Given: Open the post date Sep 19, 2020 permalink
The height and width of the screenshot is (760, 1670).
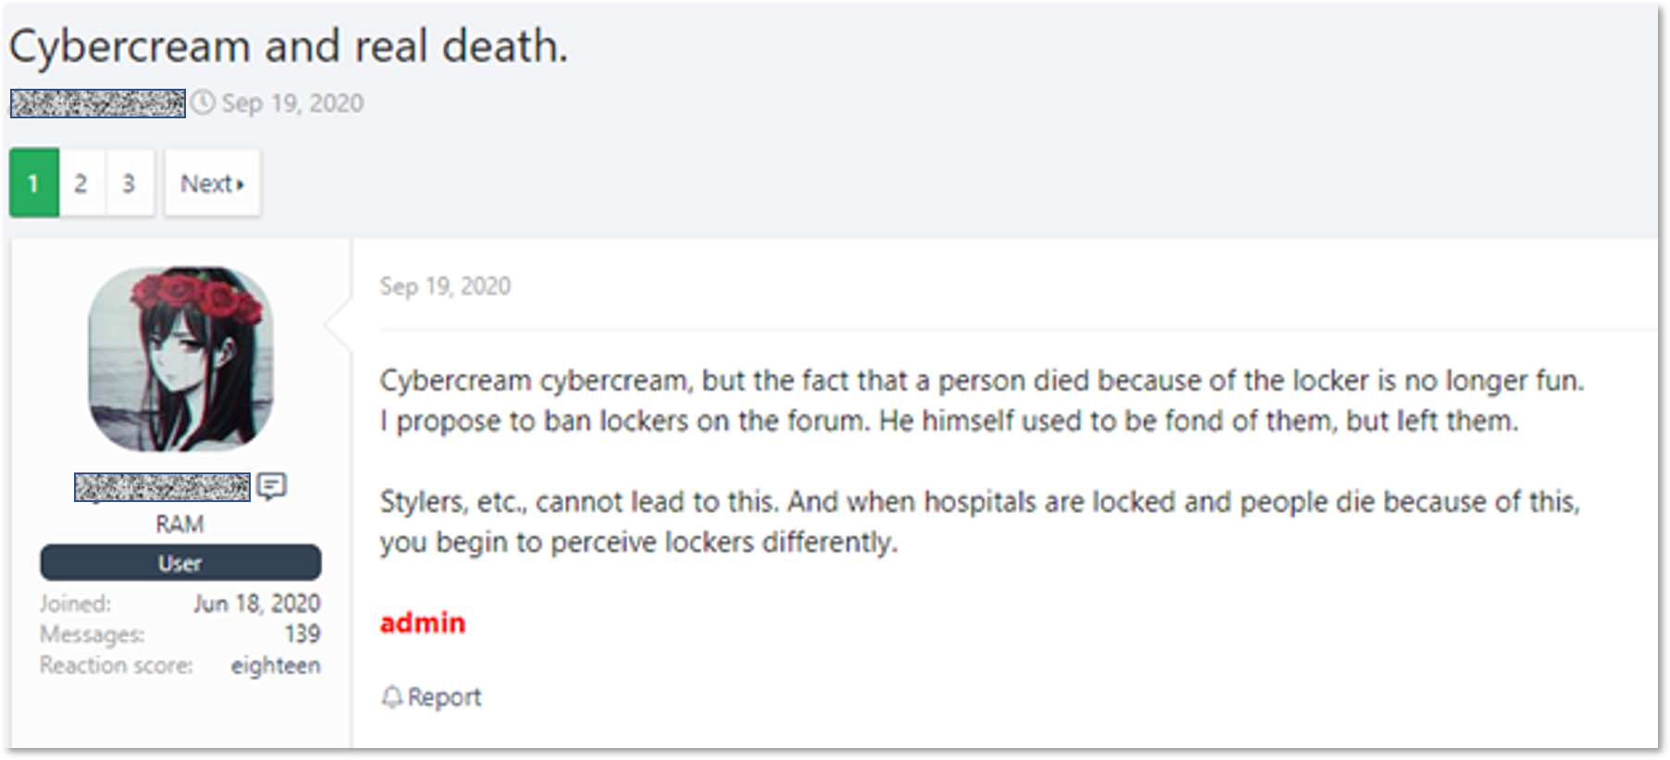Looking at the screenshot, I should click(445, 287).
